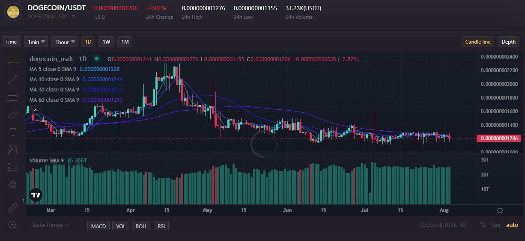
Task: Expand the 1hour interval dropdown
Action: point(65,41)
